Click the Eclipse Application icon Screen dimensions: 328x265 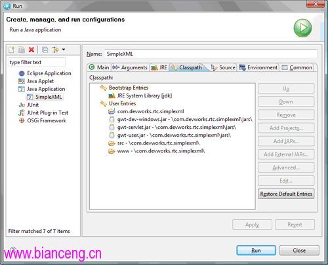coord(22,73)
